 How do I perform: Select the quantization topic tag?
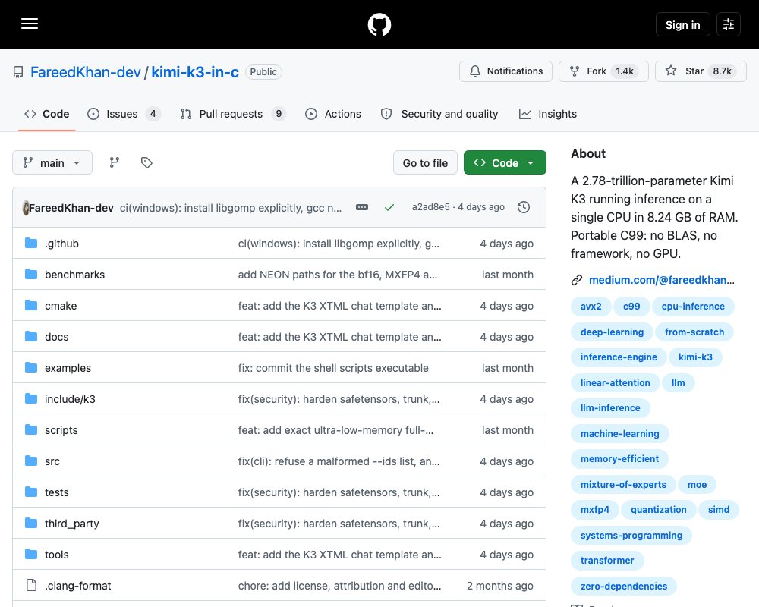[x=658, y=510]
